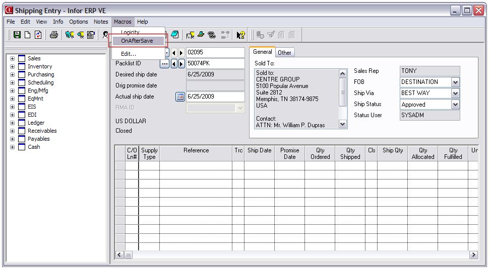Expand the Scheduling tree node
Image resolution: width=490 pixels, height=269 pixels.
point(12,82)
